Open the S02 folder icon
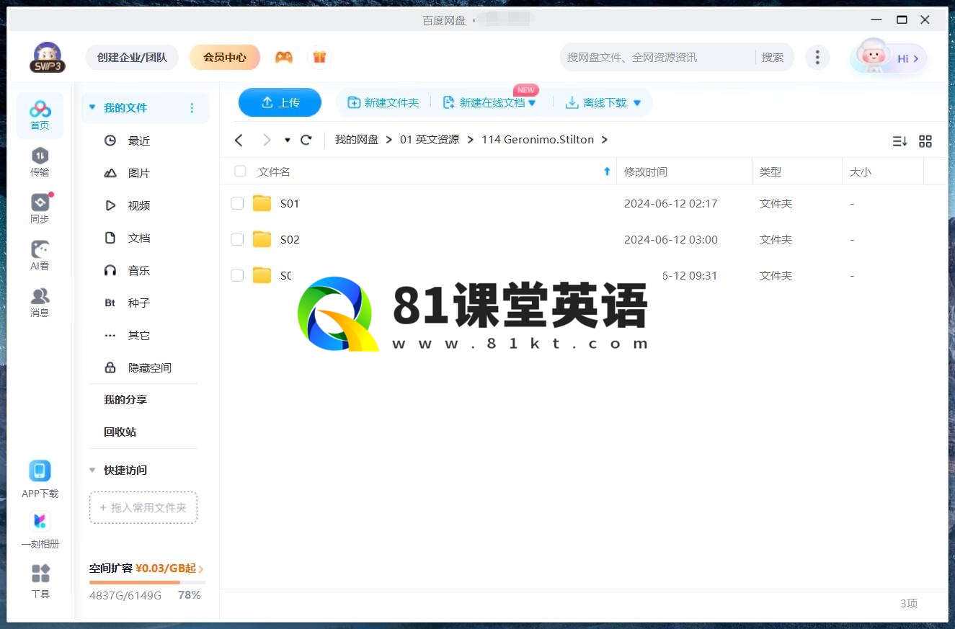The image size is (955, 629). (262, 239)
